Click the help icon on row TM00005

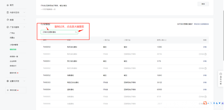pos(205,97)
